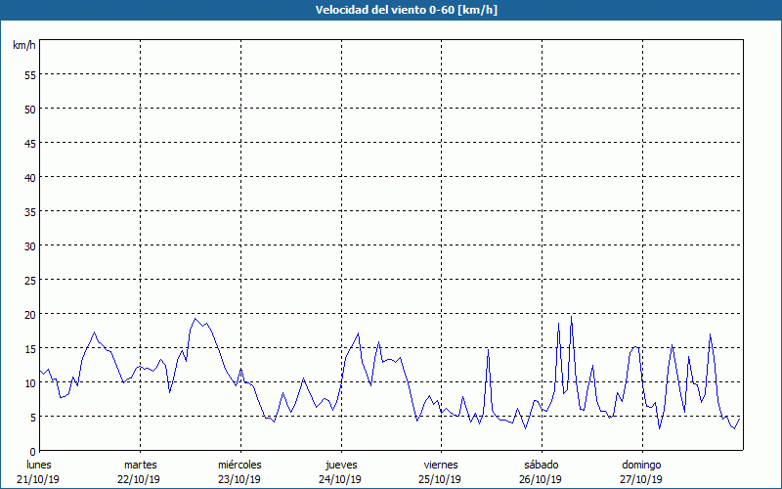Select the 'viernes' day label
This screenshot has width=782, height=489.
click(x=441, y=465)
